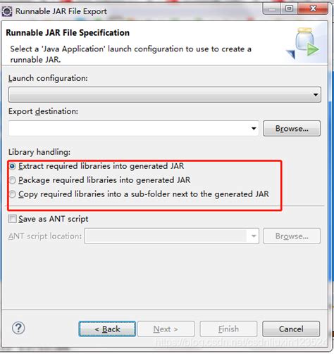The image size is (334, 354).
Task: Close the dialog with the red X
Action: (313, 9)
